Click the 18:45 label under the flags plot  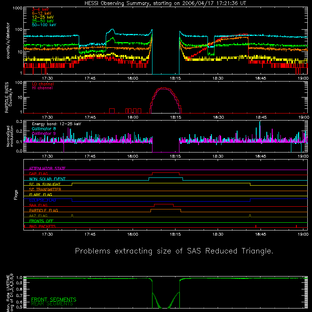click(x=261, y=234)
